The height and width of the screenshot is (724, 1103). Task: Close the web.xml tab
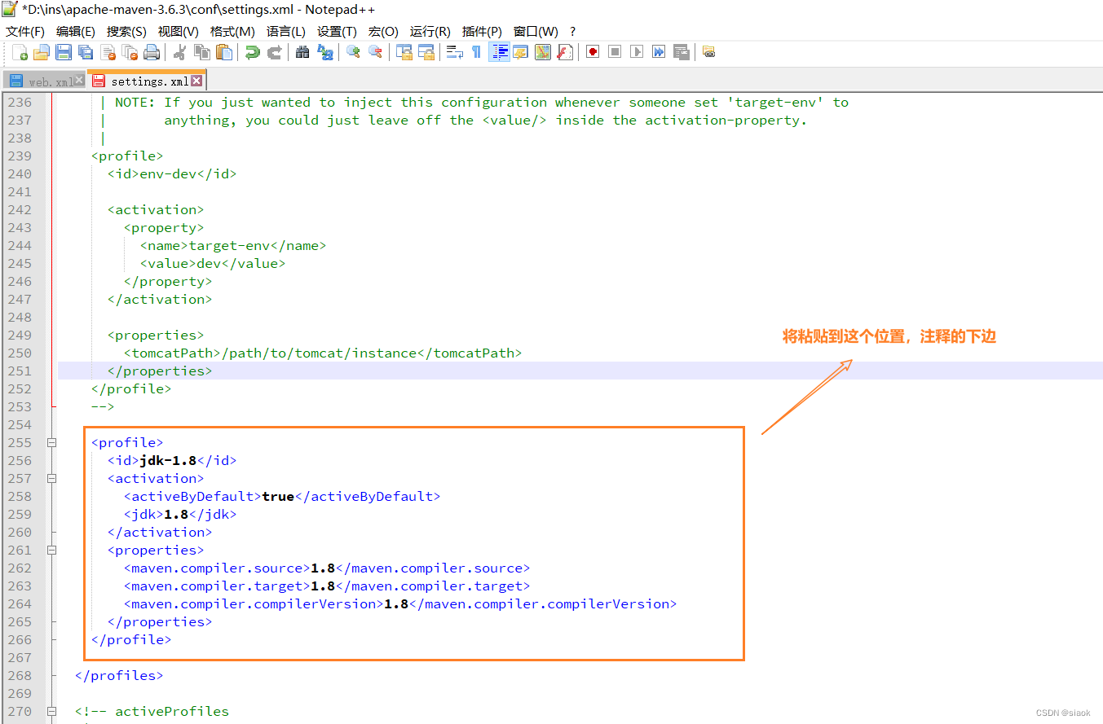tap(79, 81)
